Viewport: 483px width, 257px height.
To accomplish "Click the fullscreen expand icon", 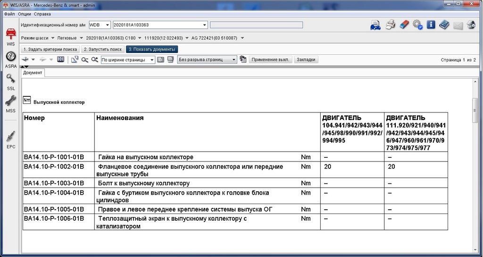I will 61,59.
